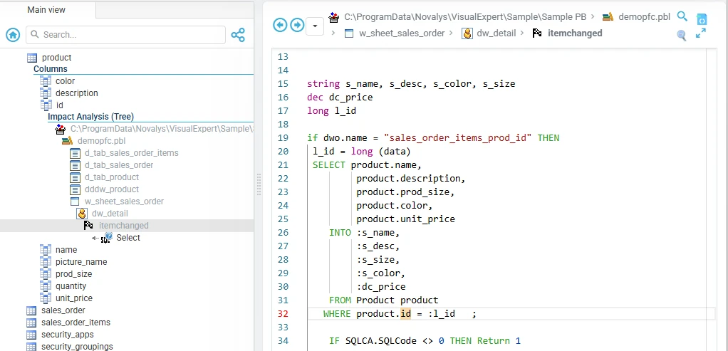Click the highlighted id in WHERE clause

(x=405, y=314)
